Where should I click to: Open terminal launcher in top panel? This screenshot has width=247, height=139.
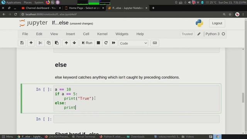click(53, 2)
